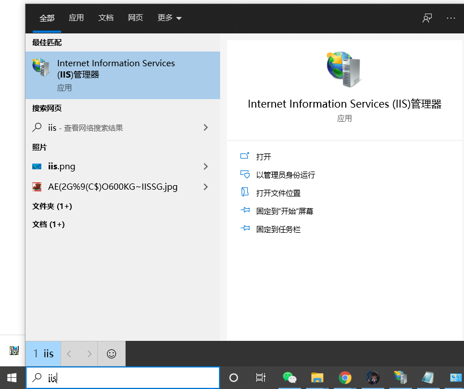Screen dimensions: 464x389
Task: Click inside the iis search input field
Action: 113,377
